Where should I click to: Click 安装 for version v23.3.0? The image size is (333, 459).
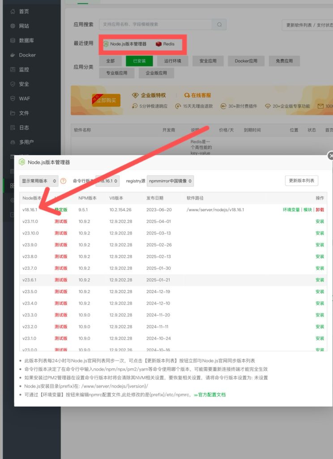pos(320,315)
